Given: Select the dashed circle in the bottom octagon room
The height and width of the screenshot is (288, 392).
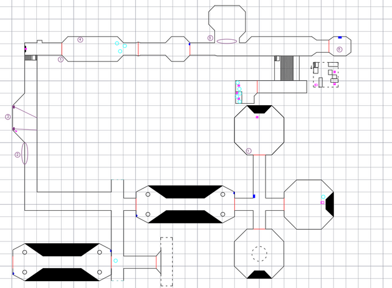Looking at the screenshot, I should point(259,254).
